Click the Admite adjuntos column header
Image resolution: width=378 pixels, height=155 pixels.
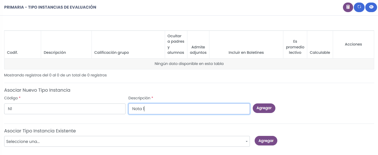click(x=198, y=50)
